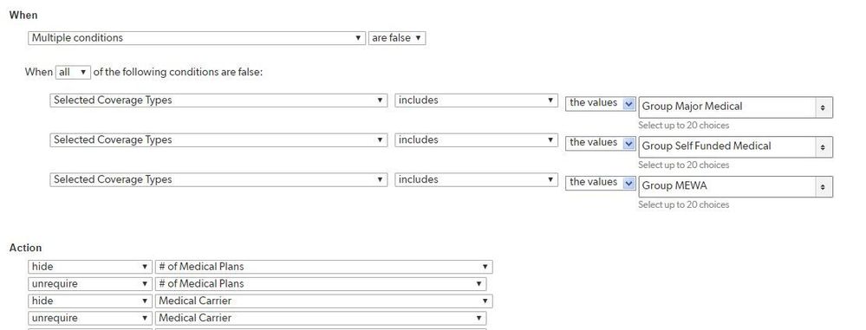Click stepper arrows on Group Self Funded Medical
Screen dimensions: 866x330
pyautogui.click(x=823, y=147)
